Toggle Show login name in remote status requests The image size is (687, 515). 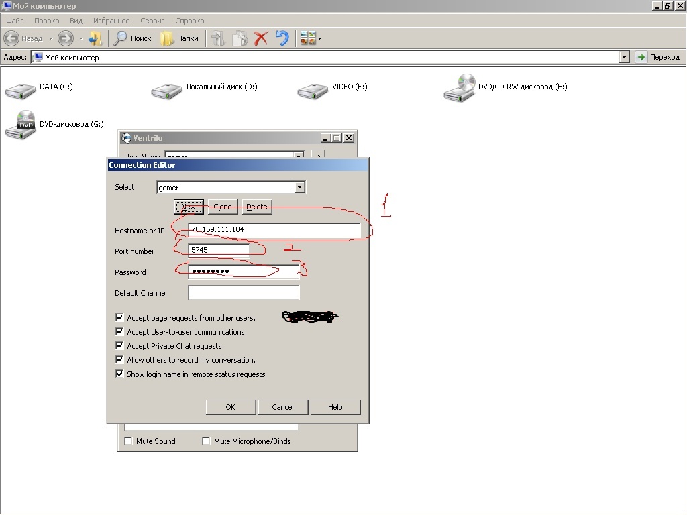pyautogui.click(x=119, y=374)
